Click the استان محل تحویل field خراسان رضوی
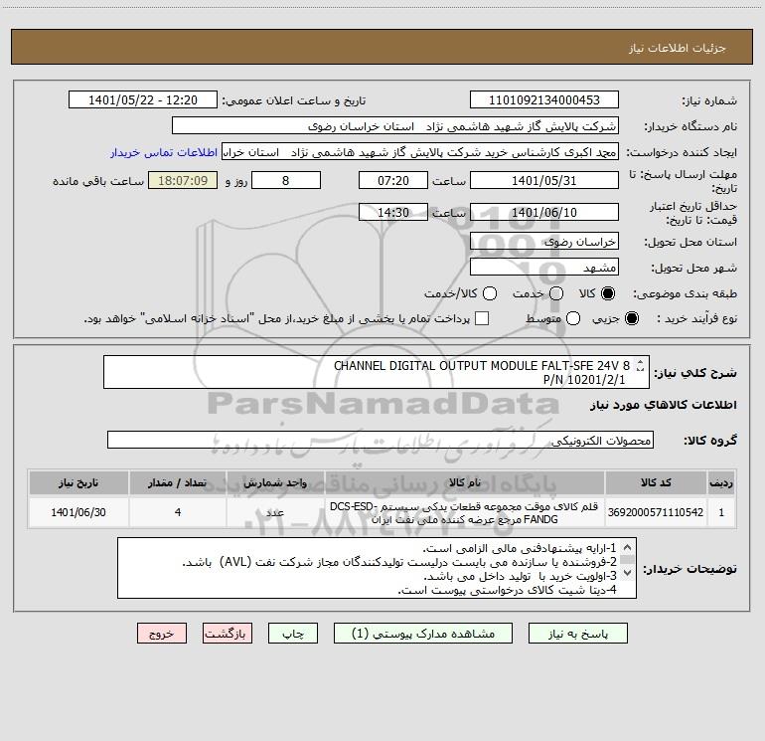The height and width of the screenshot is (741, 765). (544, 242)
